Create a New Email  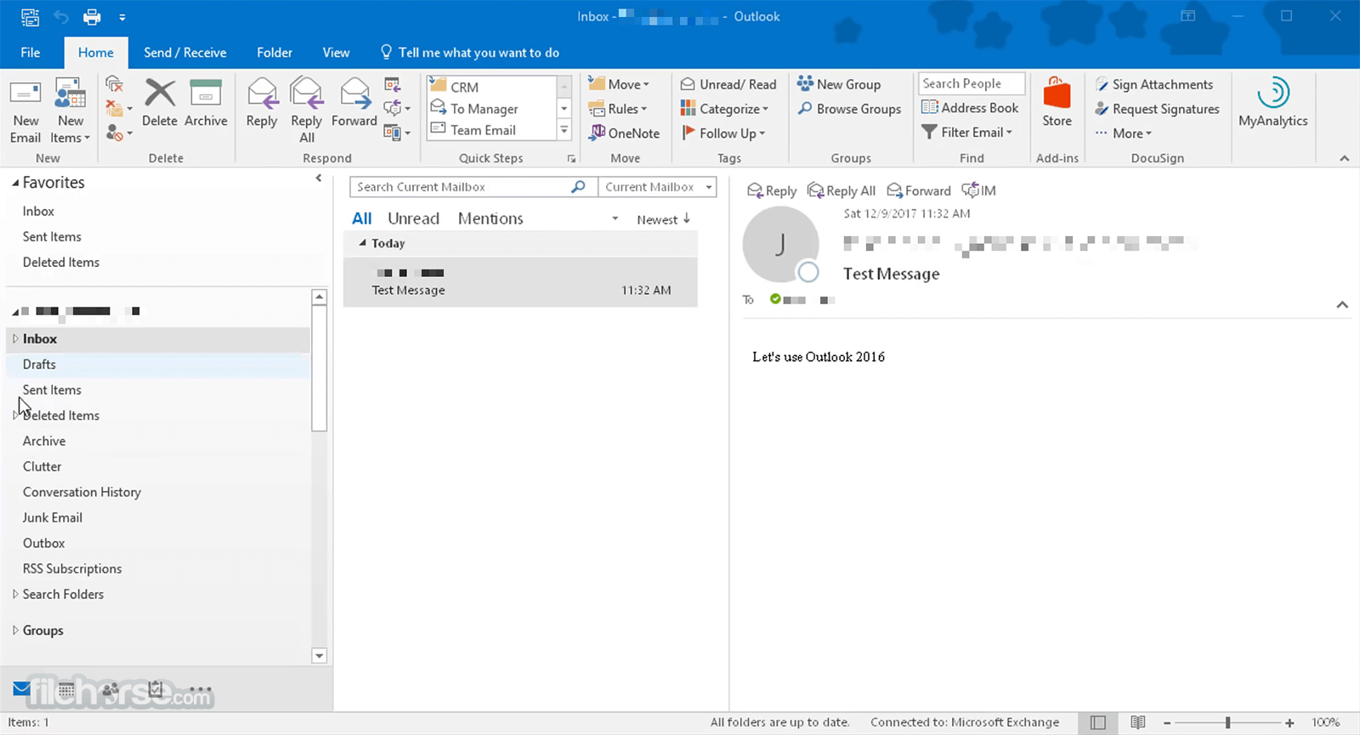click(25, 111)
